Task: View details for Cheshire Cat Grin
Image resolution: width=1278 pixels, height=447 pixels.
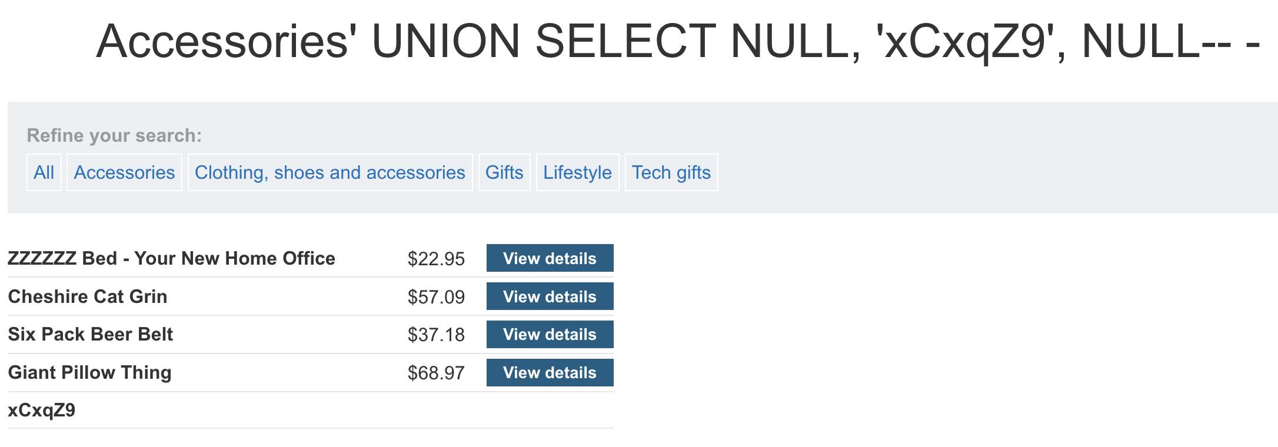Action: [x=550, y=296]
